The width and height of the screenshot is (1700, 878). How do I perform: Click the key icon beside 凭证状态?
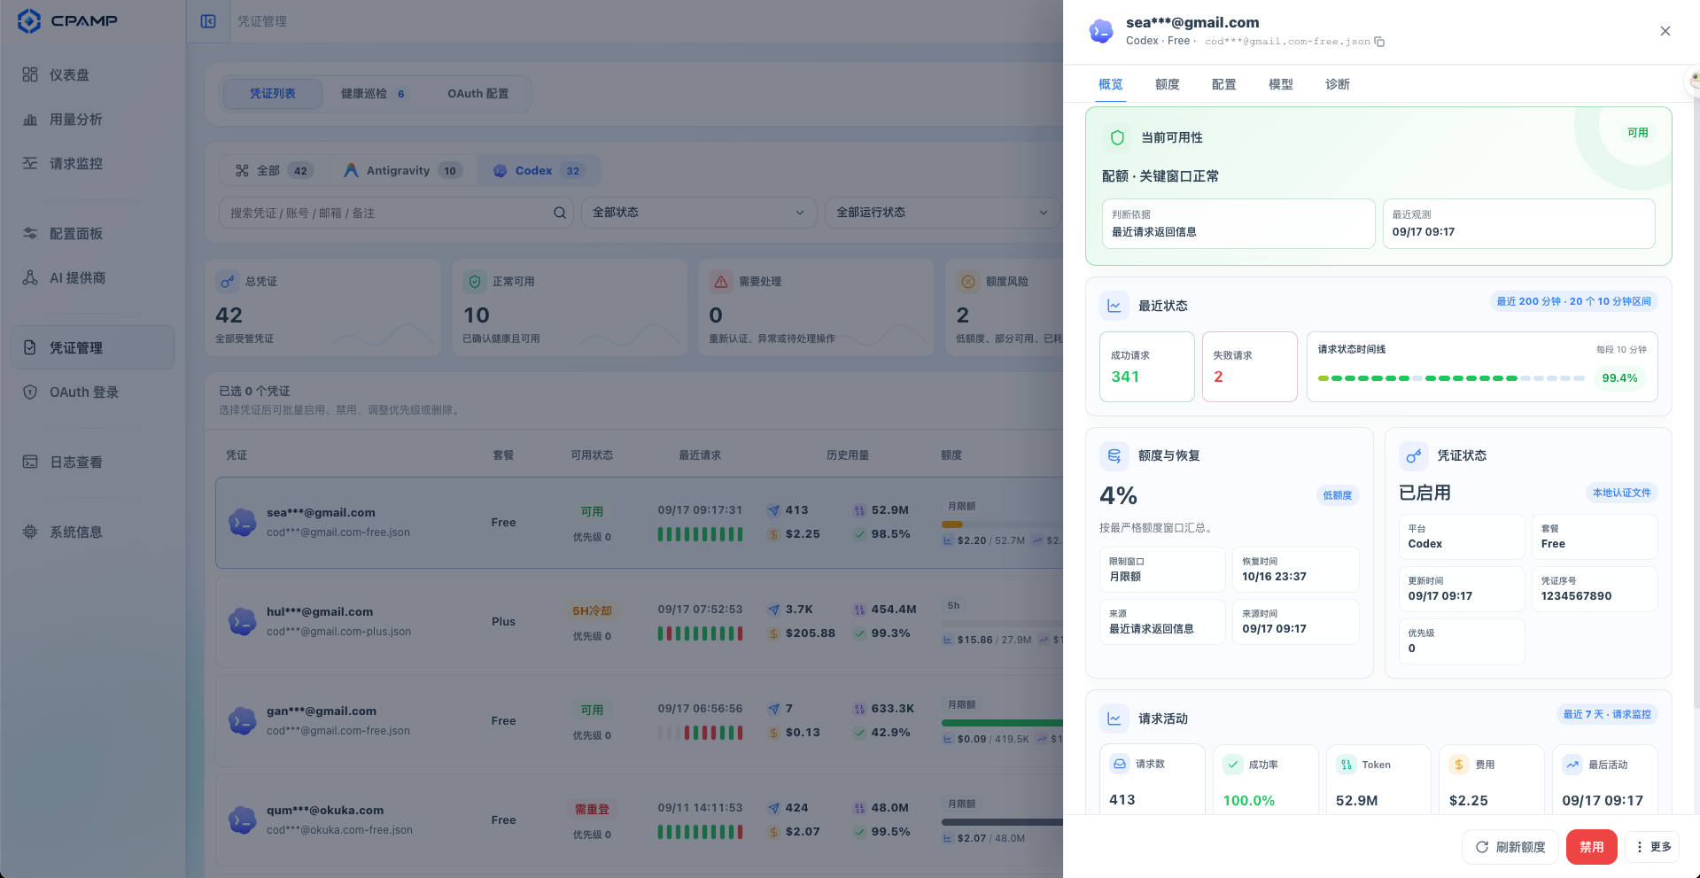click(1414, 455)
